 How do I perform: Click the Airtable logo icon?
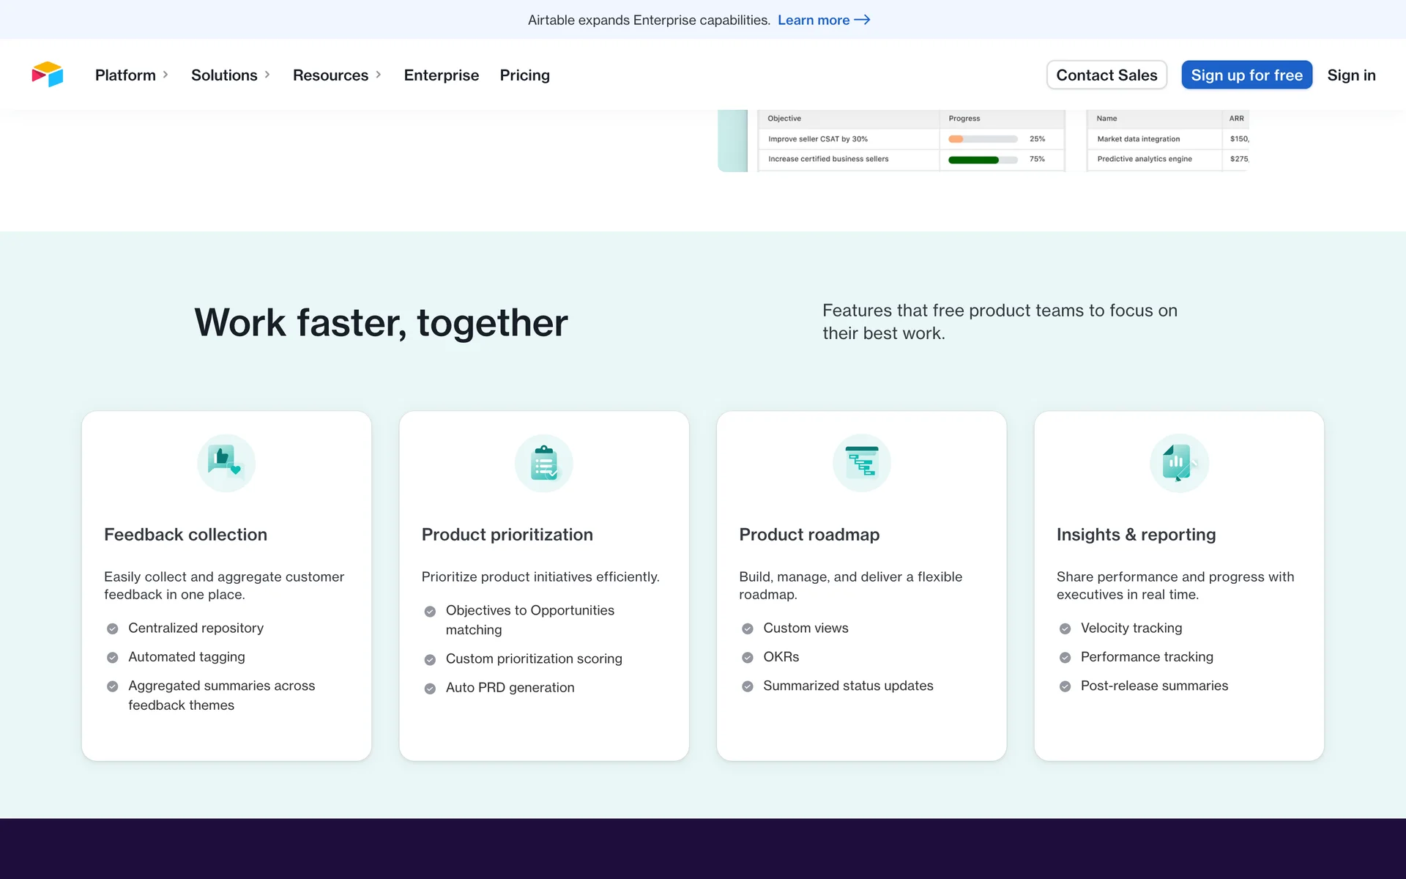tap(48, 75)
